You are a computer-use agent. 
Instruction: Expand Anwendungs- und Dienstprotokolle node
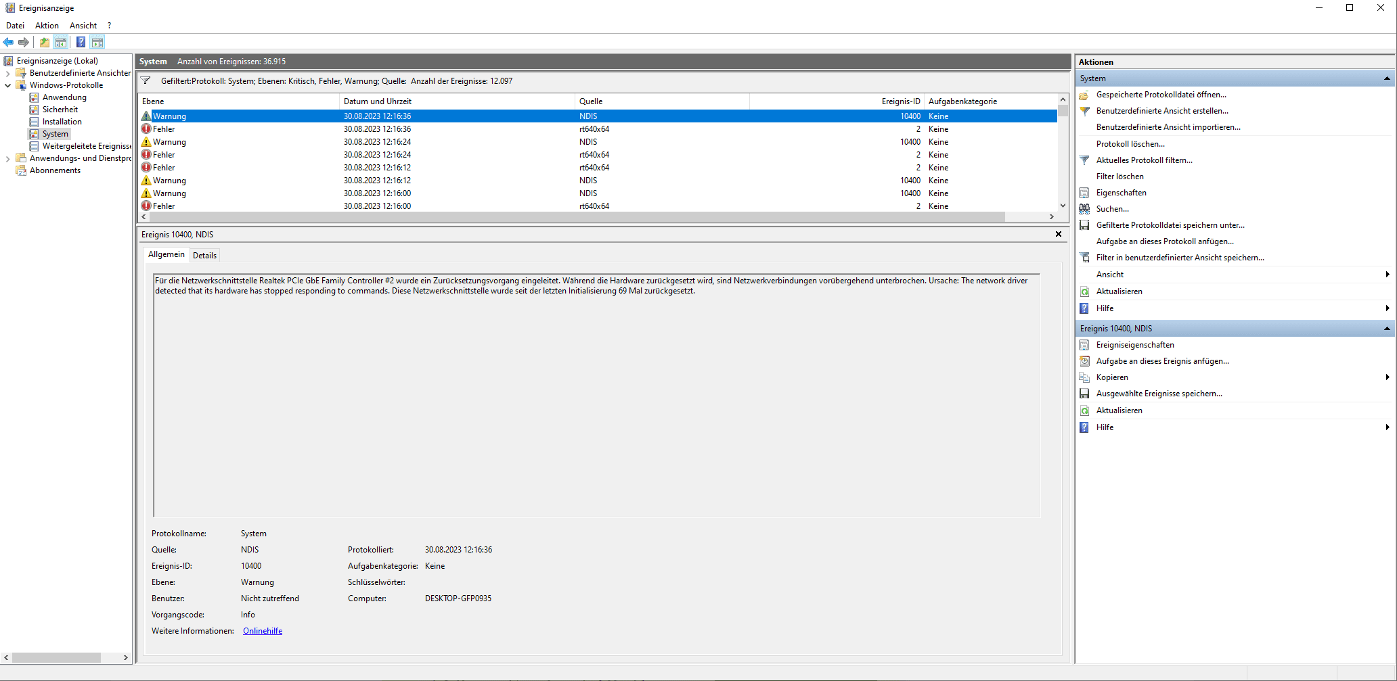pyautogui.click(x=7, y=158)
